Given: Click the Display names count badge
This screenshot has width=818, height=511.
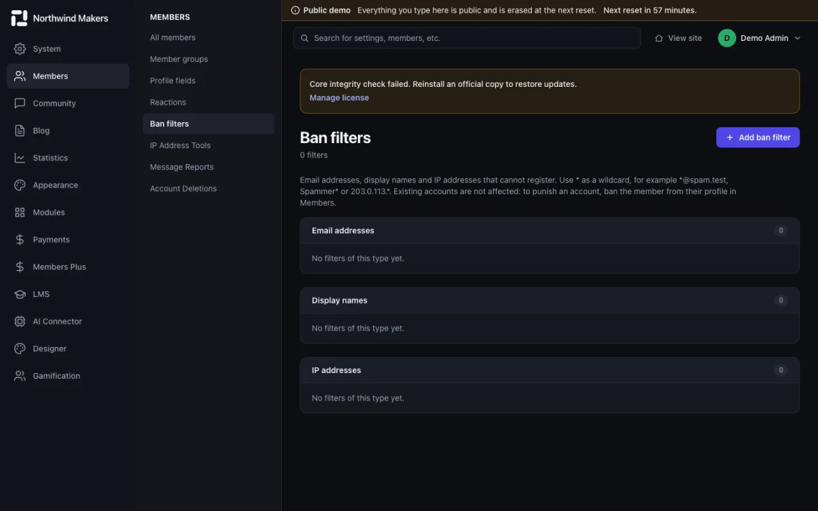Looking at the screenshot, I should click(780, 300).
